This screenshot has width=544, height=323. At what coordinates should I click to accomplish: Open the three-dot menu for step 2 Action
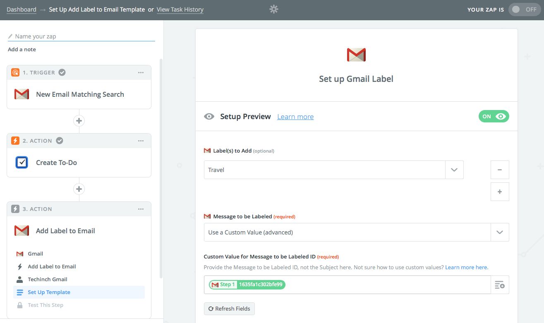pyautogui.click(x=141, y=141)
